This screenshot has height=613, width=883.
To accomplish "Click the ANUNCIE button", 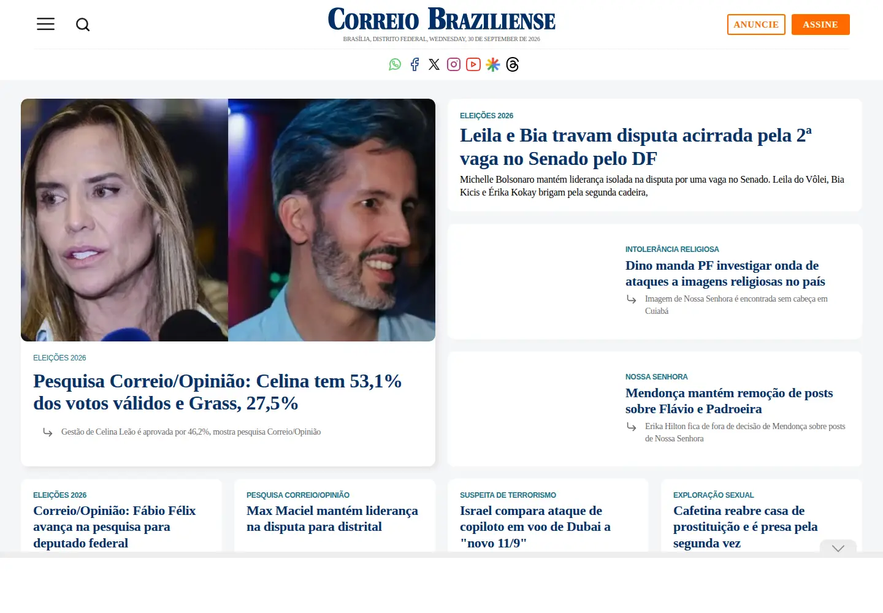I will 756,25.
